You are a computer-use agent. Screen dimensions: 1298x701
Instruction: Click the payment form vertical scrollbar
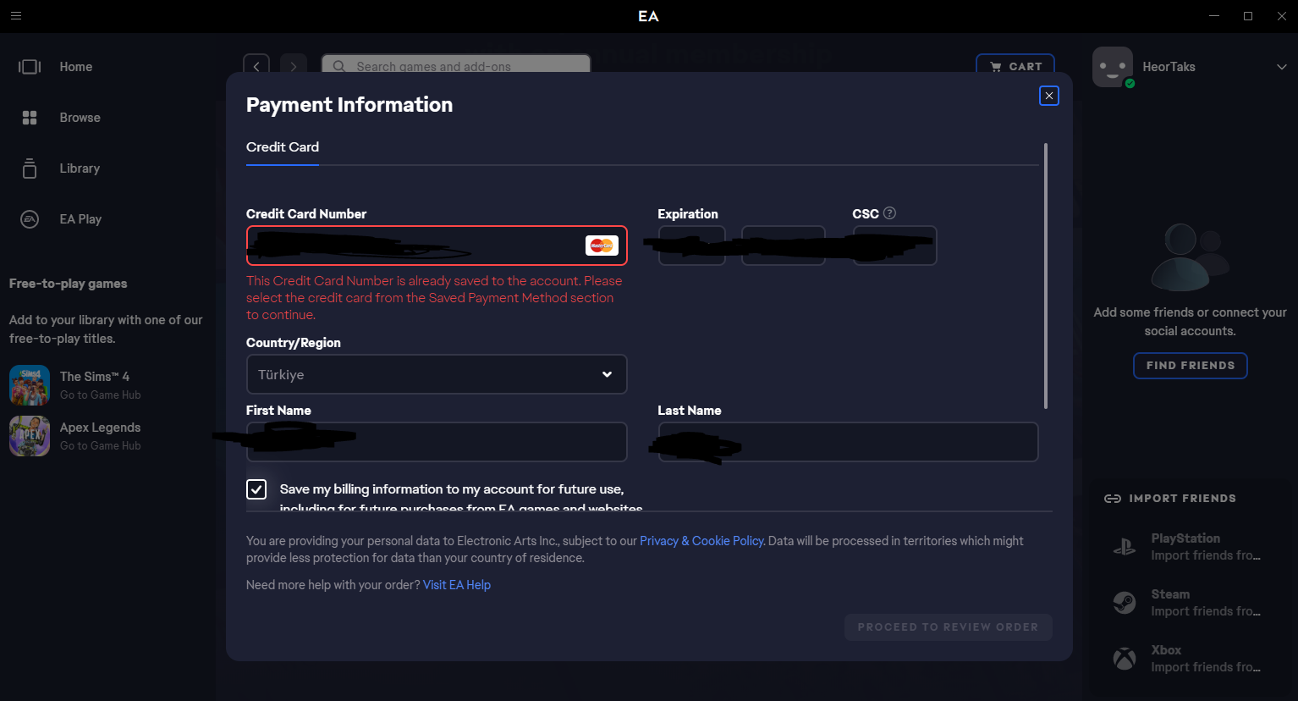[1046, 276]
